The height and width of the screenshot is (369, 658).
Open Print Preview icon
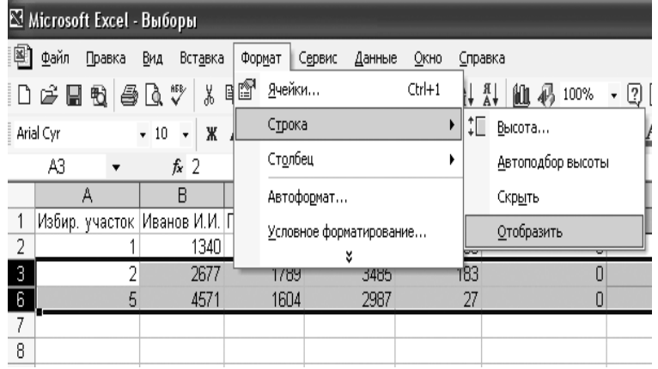pyautogui.click(x=154, y=94)
